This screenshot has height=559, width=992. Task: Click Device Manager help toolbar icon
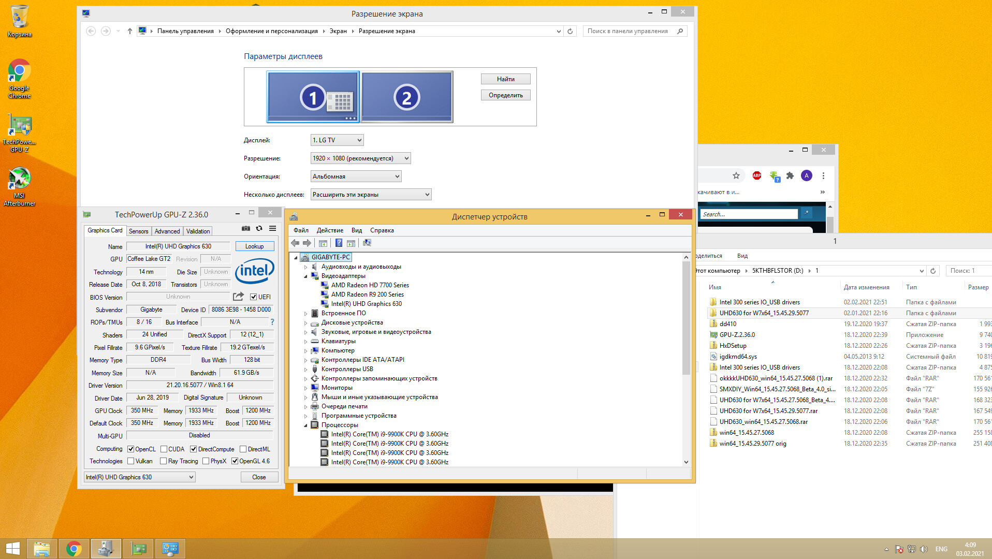point(339,243)
